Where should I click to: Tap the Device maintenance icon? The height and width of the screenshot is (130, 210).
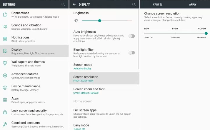tap(5, 88)
